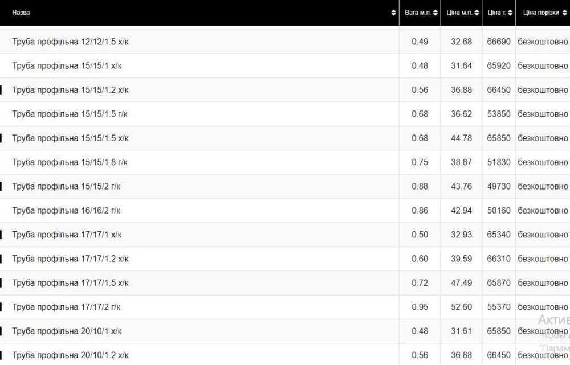Click the sort arrows beside Ціна порізки
This screenshot has width=570, height=365.
point(565,13)
